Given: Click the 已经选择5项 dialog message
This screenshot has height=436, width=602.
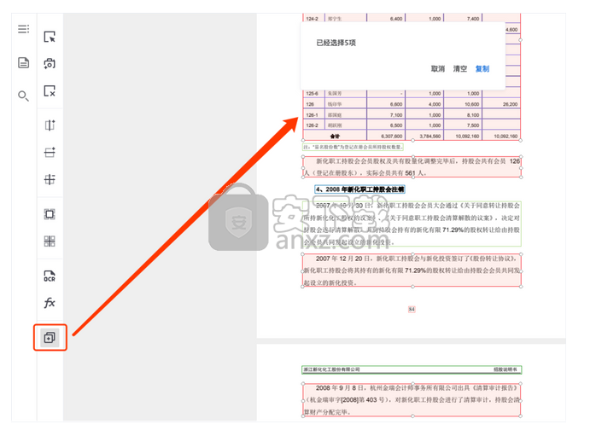Looking at the screenshot, I should coord(336,43).
